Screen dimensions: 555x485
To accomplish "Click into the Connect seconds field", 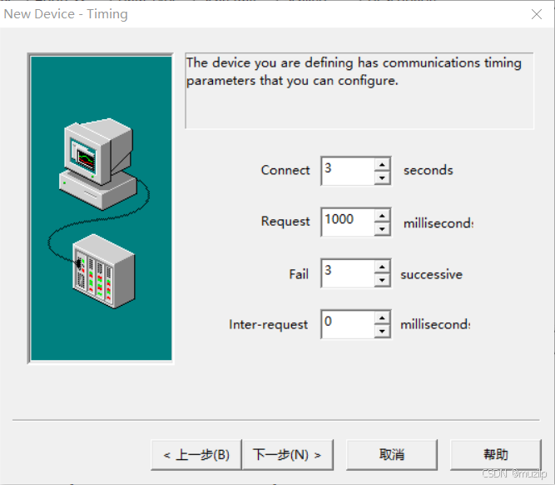I will (348, 171).
